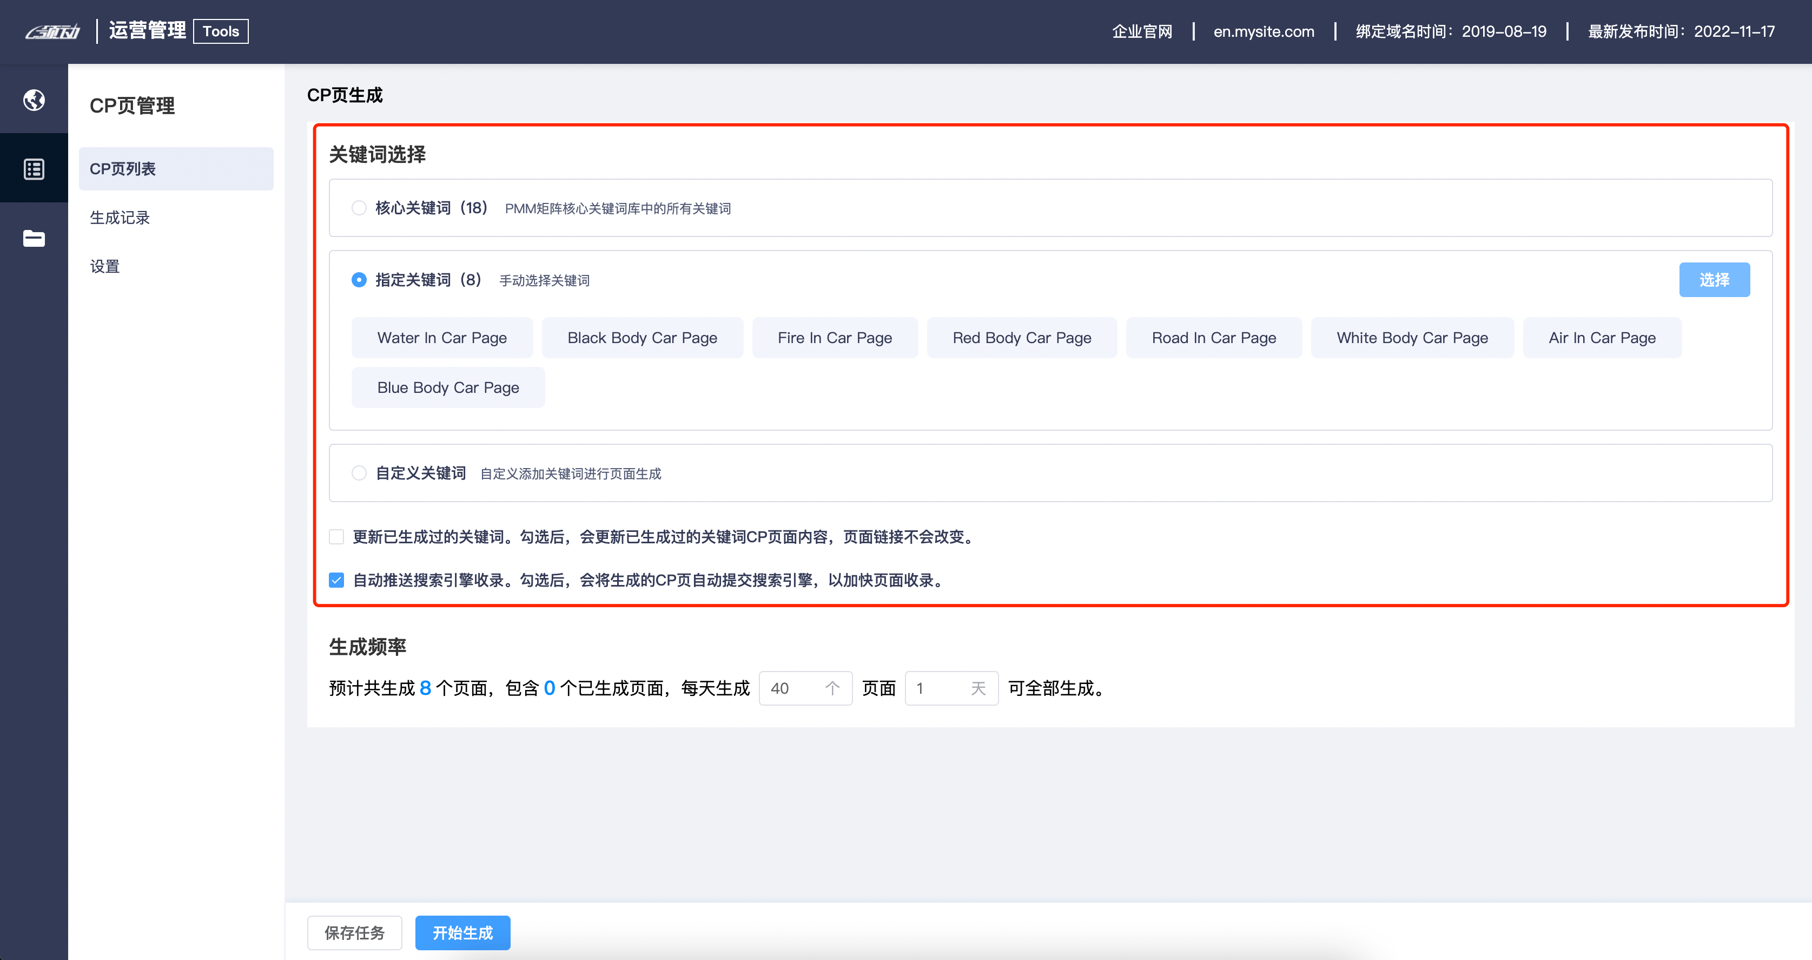Viewport: 1812px width, 960px height.
Task: Click the folder icon in left sidebar
Action: click(x=34, y=239)
